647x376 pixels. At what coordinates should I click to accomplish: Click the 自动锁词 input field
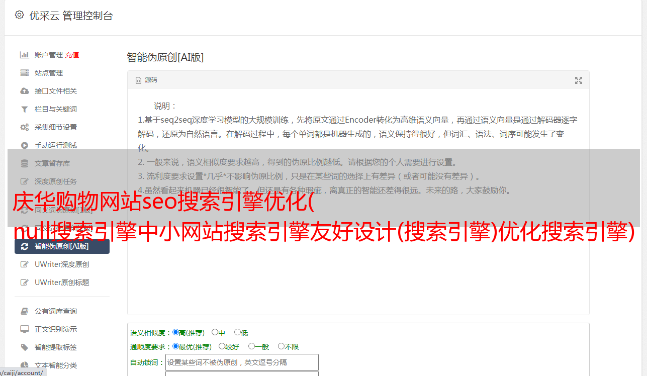[242, 362]
